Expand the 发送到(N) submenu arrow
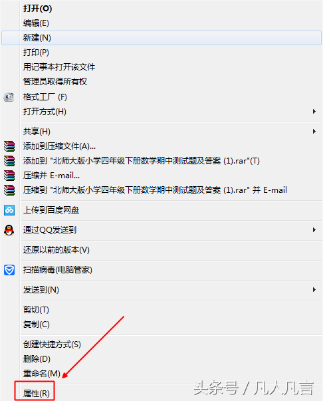The height and width of the screenshot is (401, 323). [314, 290]
